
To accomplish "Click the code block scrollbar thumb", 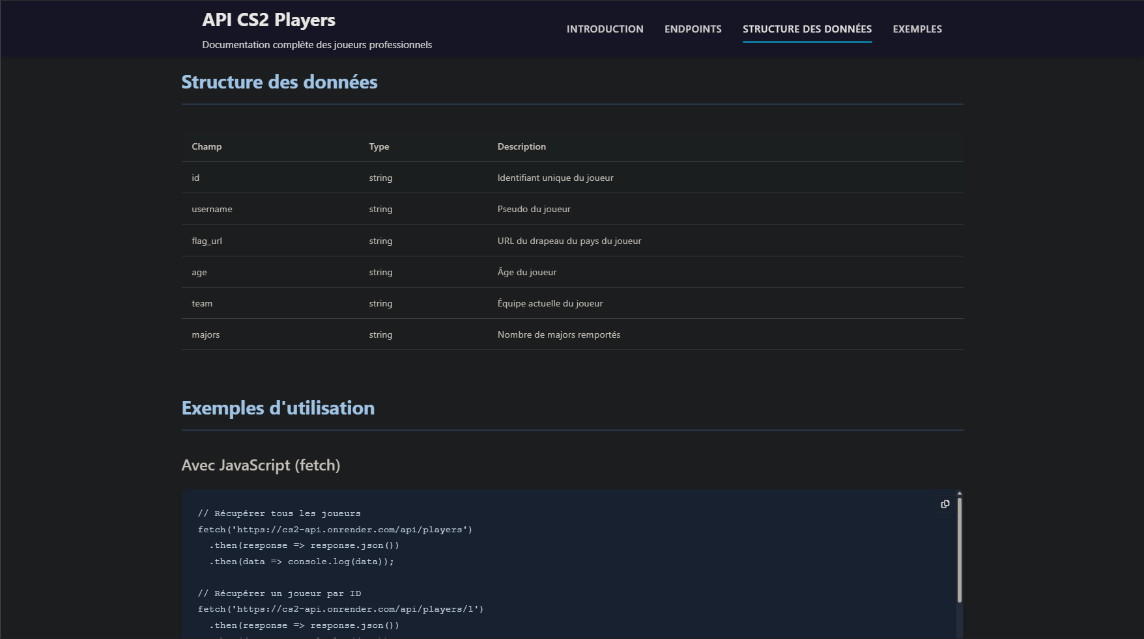I will coord(959,550).
